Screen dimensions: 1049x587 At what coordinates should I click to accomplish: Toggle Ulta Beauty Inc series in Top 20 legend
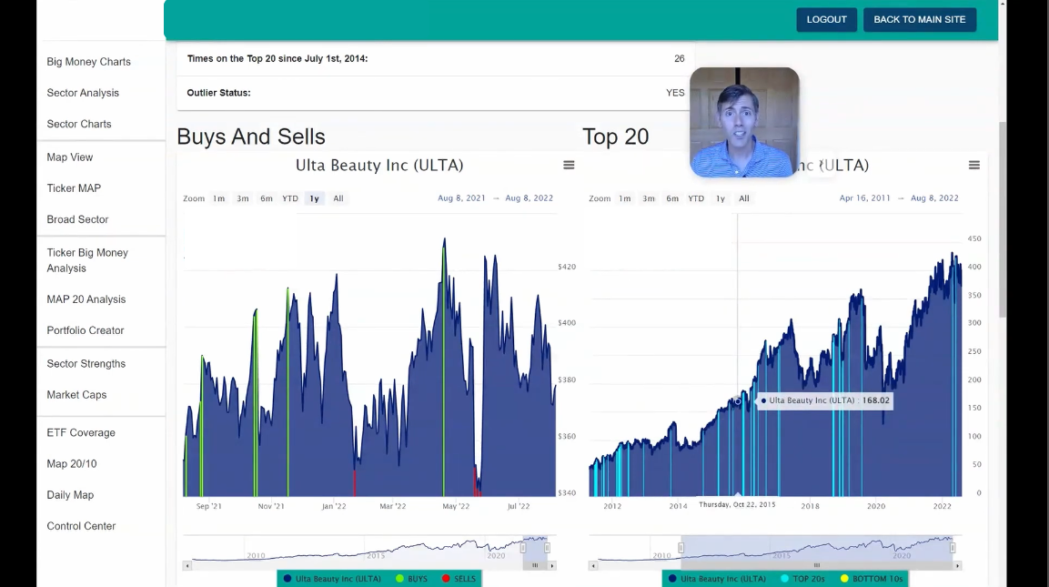point(717,578)
